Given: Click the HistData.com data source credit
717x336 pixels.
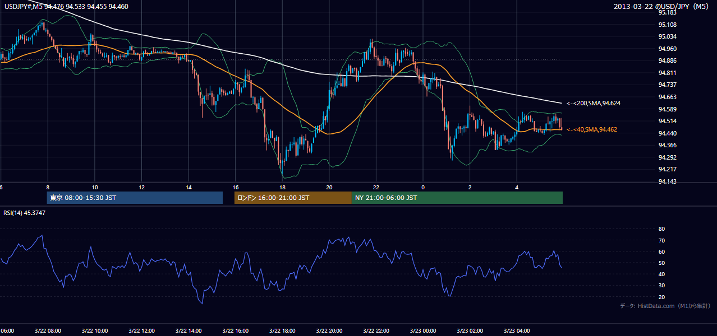Looking at the screenshot, I should [x=665, y=306].
